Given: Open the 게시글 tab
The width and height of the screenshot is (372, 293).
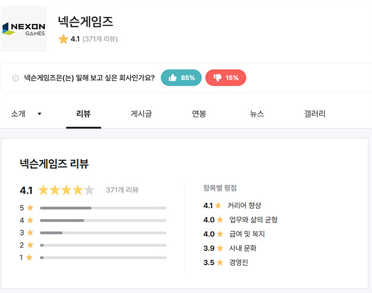Looking at the screenshot, I should point(141,114).
